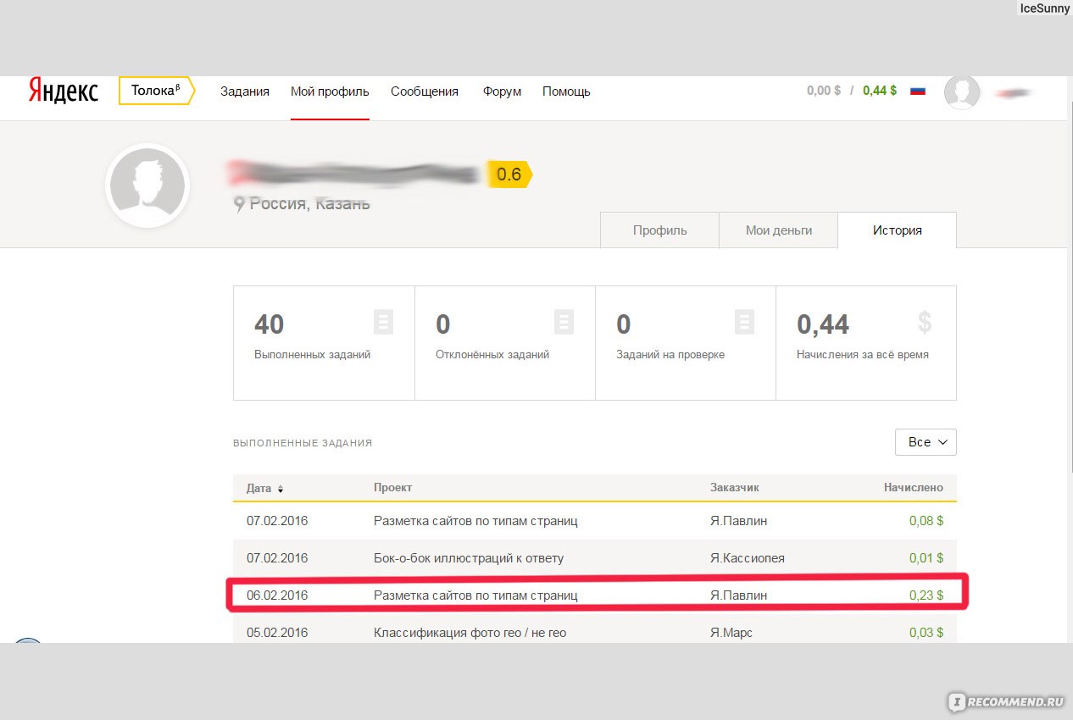Screen dimensions: 1073x720
Task: Click the Russian flag language icon
Action: (917, 91)
